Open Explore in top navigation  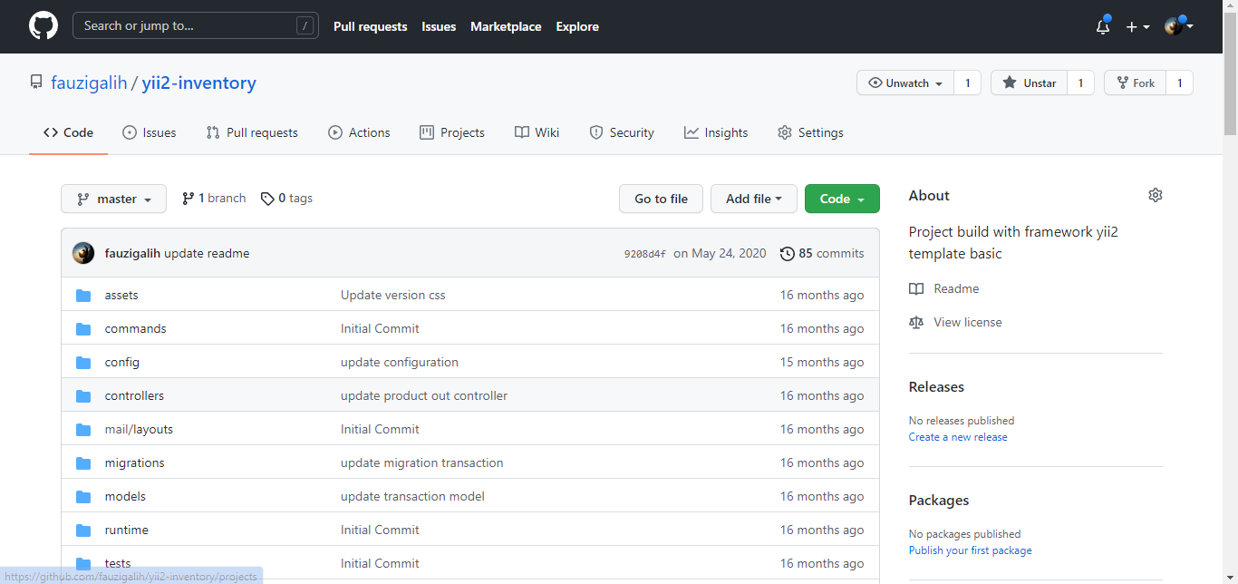[577, 26]
